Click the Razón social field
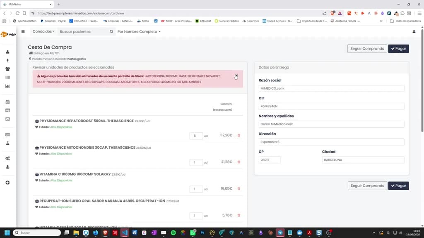Screen dimensions: 424x238 [x=331, y=88]
